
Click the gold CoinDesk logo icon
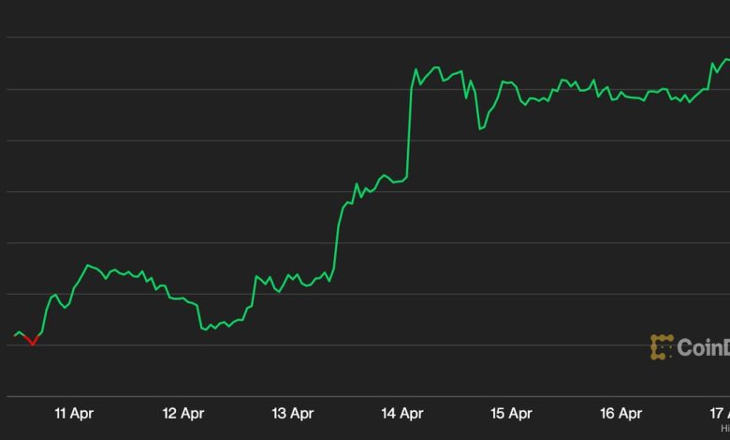(x=662, y=347)
